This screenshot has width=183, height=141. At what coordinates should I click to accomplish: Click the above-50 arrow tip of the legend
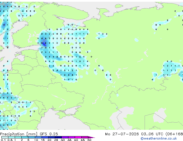point(91,138)
